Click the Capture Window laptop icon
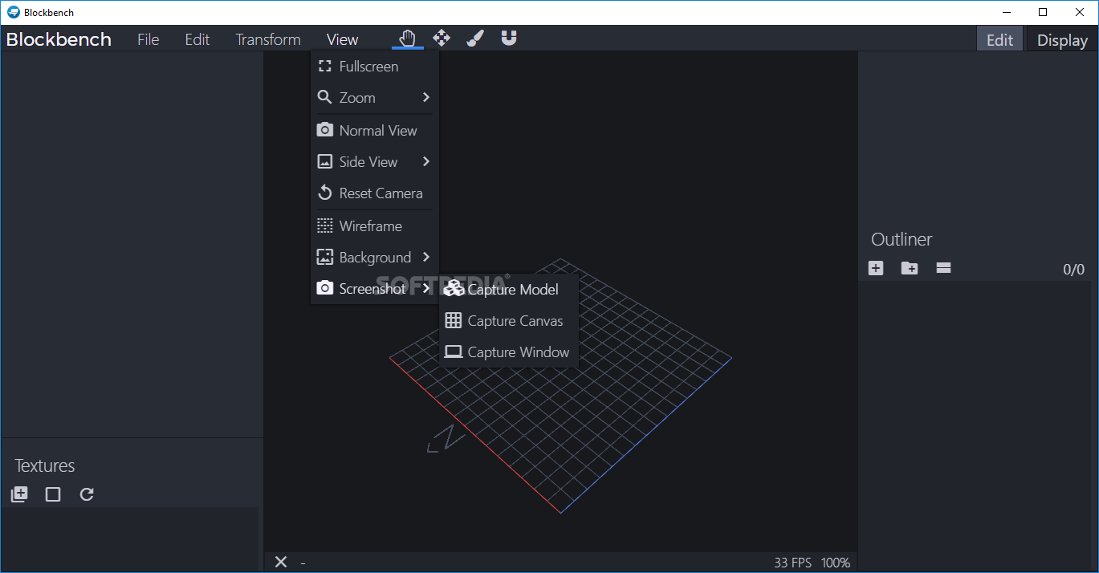This screenshot has width=1099, height=573. tap(454, 352)
